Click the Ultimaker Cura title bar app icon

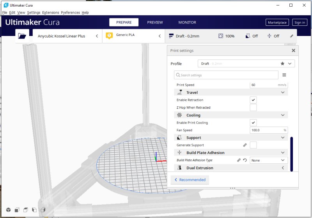point(6,5)
